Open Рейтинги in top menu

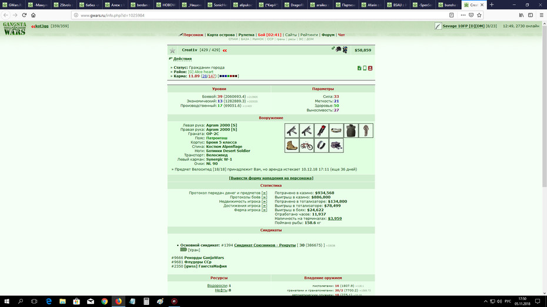[309, 35]
